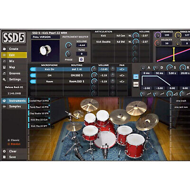The width and height of the screenshot is (190, 190).
Task: Select the Instruments browser tab
Action: 14,101
